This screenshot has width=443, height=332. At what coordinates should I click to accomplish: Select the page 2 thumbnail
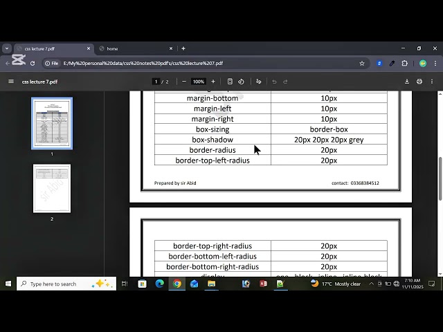(x=52, y=188)
